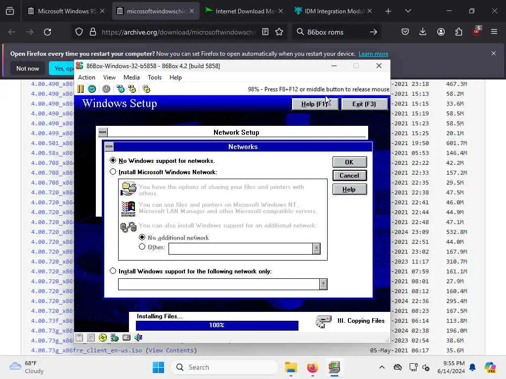Open Firefox extensions puzzle icon
506x379 pixels.
(459, 32)
